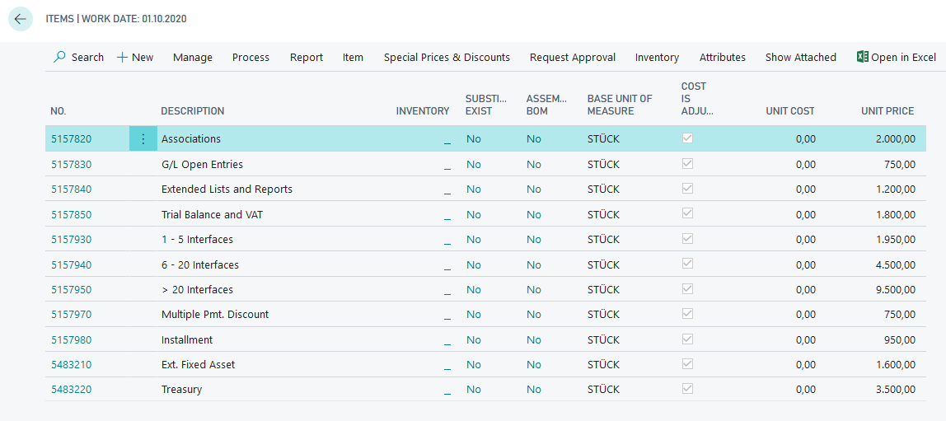Click inventory value for Trial Balance and VAT
The height and width of the screenshot is (421, 946).
(x=447, y=214)
